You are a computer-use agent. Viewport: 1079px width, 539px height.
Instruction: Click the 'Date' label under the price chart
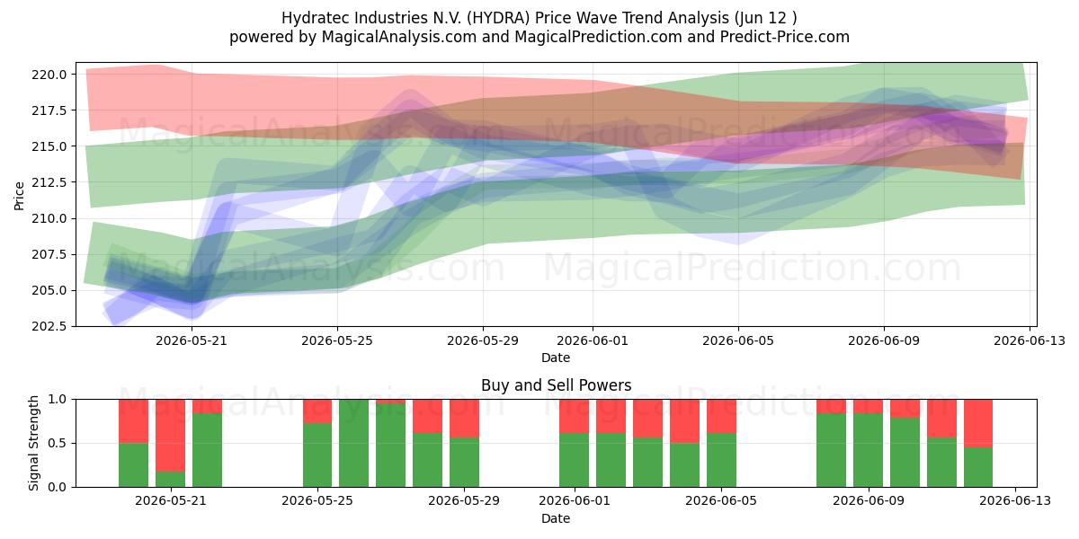(x=556, y=358)
